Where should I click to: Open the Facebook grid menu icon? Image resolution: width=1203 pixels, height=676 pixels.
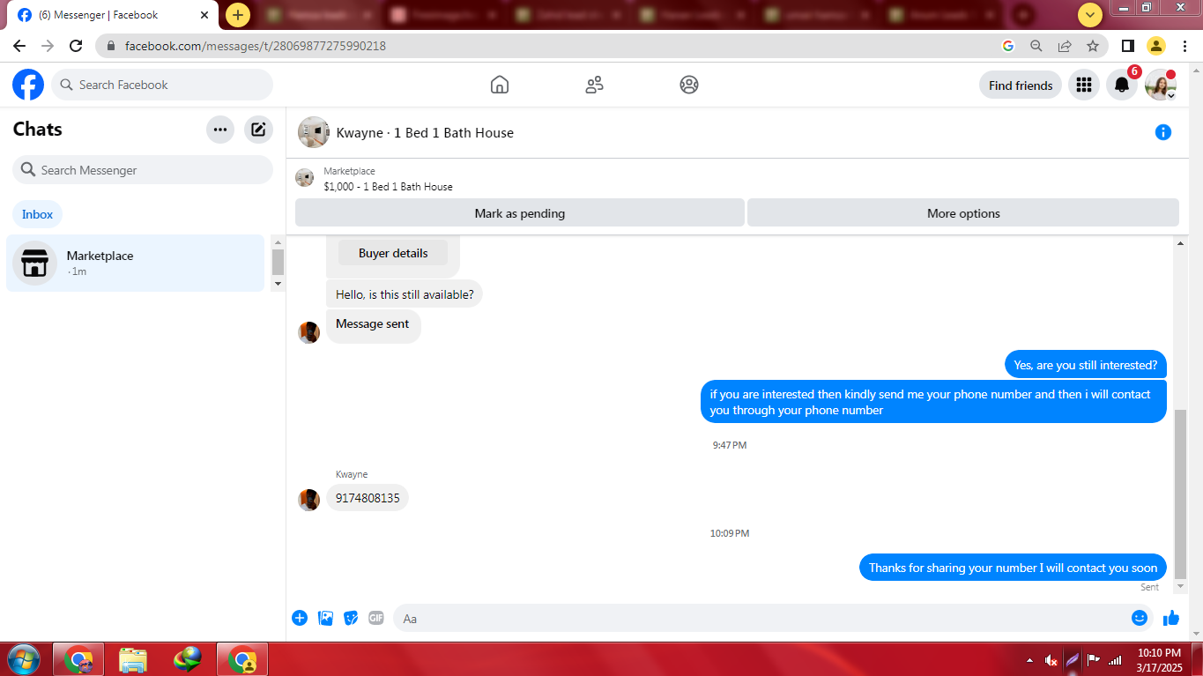(x=1084, y=85)
